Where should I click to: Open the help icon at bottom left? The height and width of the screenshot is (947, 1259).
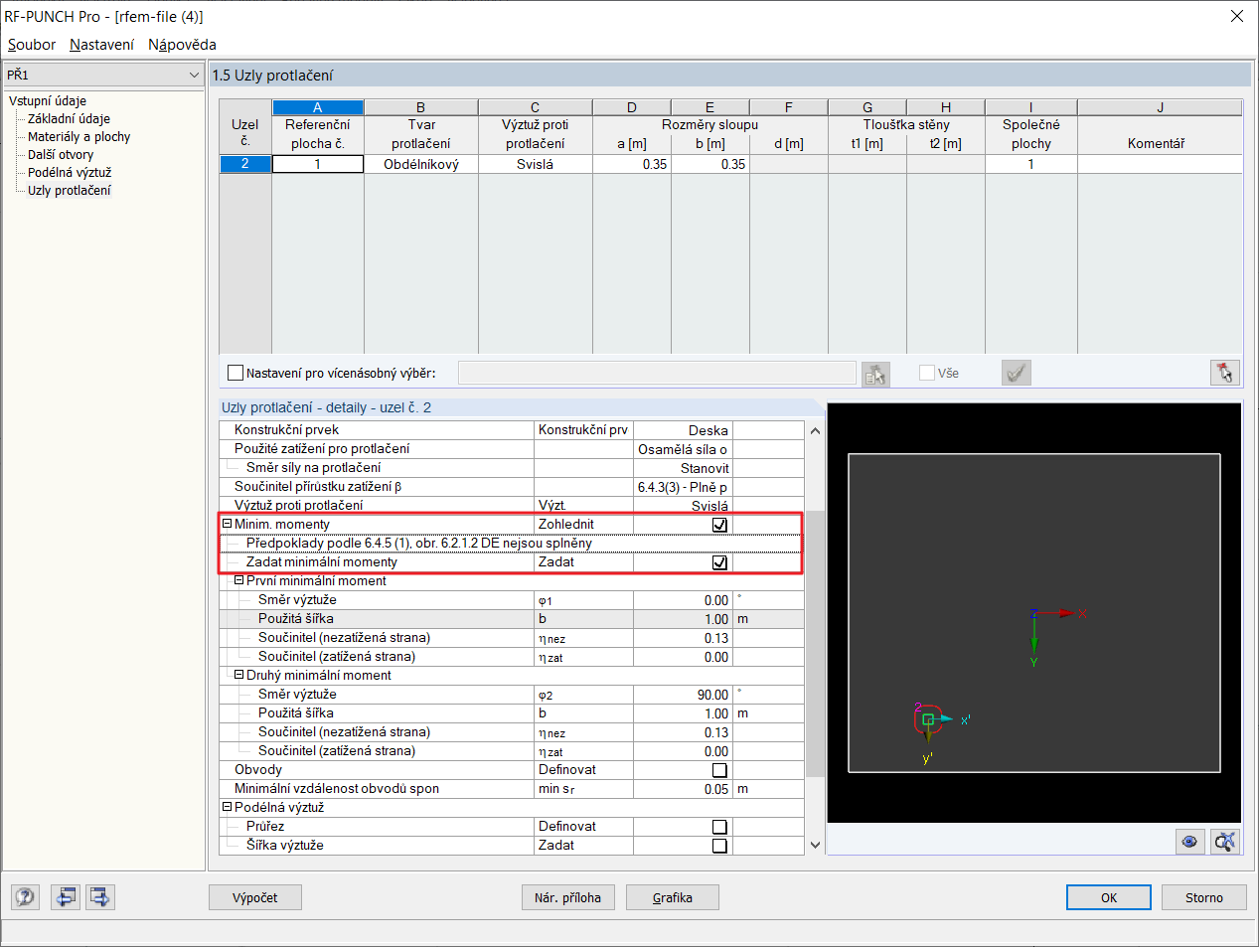(25, 897)
